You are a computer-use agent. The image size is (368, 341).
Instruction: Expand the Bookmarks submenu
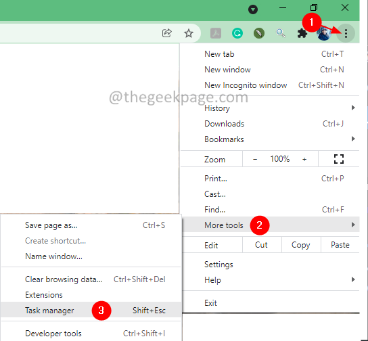[x=270, y=139]
